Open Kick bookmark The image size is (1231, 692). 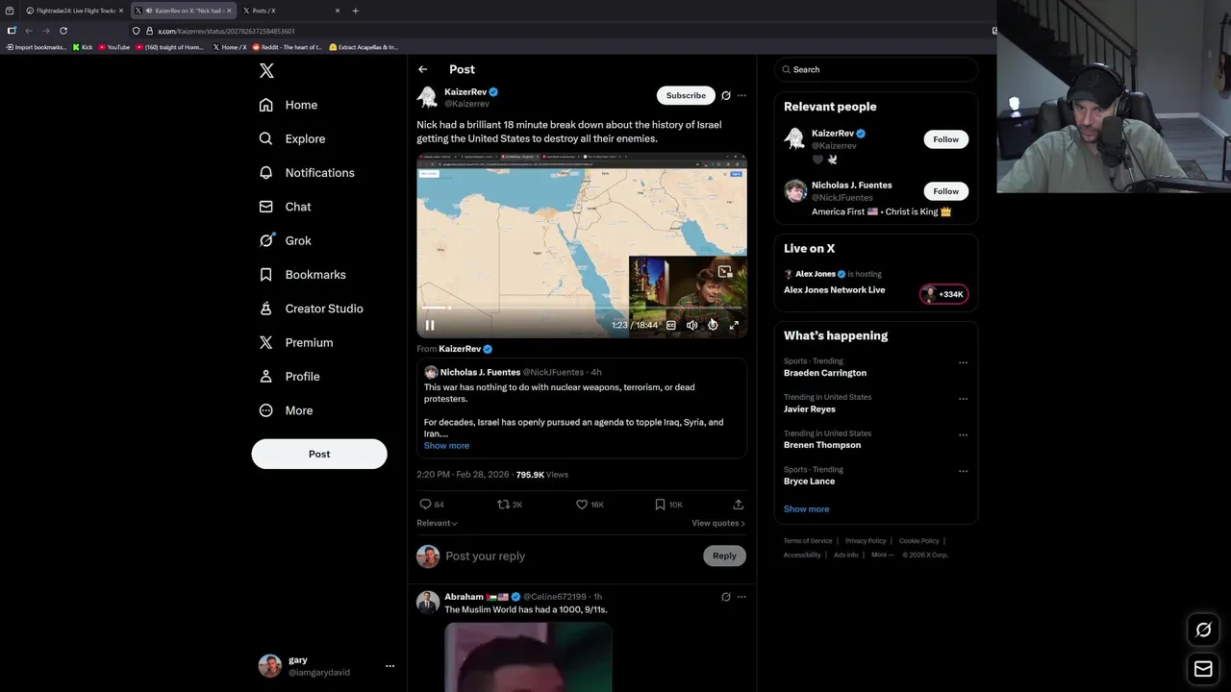click(x=83, y=47)
